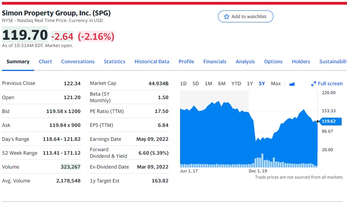View the Holders tab
The width and height of the screenshot is (347, 206).
tap(301, 62)
